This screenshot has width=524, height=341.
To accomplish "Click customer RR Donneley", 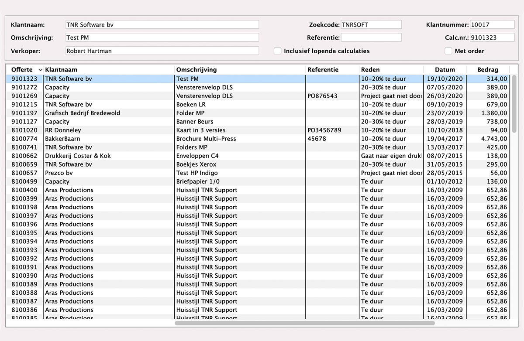I will coord(63,130).
